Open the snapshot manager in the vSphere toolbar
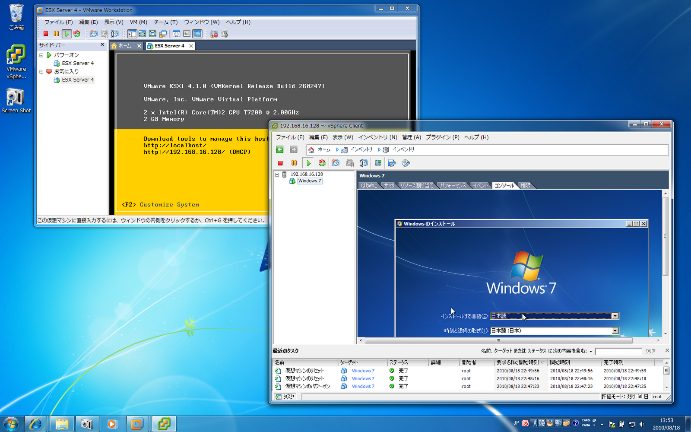The height and width of the screenshot is (432, 691). tap(364, 163)
